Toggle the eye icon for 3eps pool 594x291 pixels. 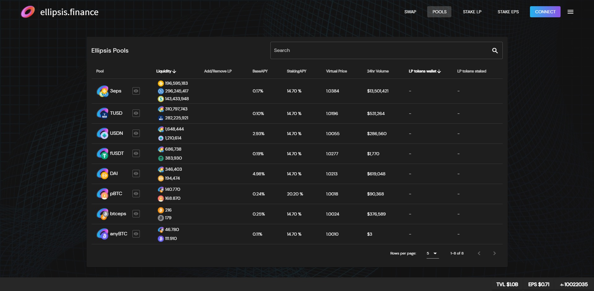tap(136, 91)
